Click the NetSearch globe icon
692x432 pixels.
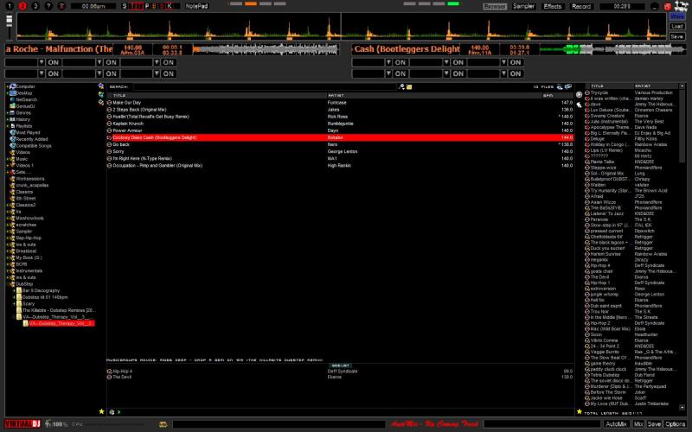coord(13,99)
